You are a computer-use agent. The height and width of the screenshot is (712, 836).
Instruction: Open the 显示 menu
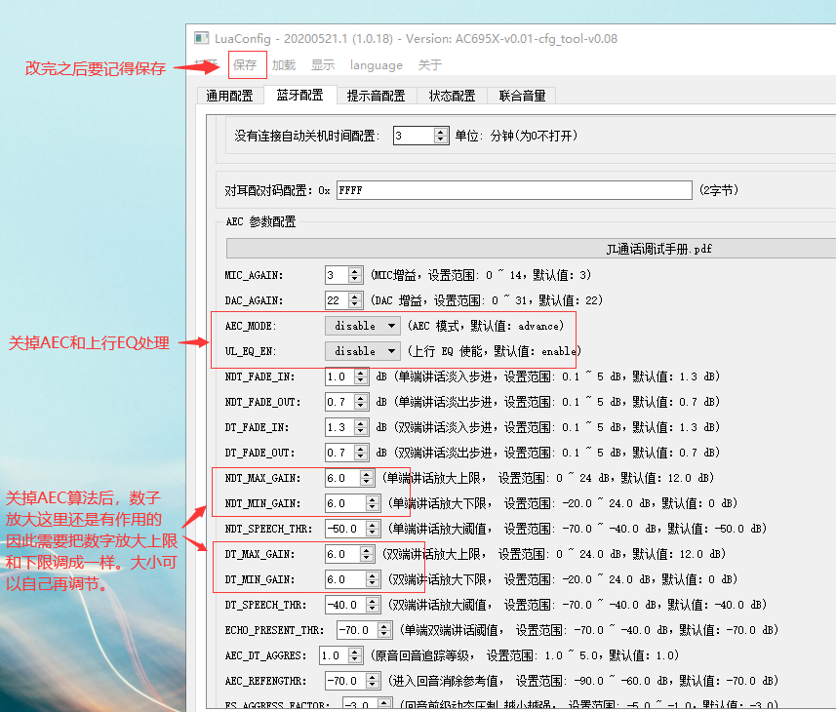[x=323, y=65]
